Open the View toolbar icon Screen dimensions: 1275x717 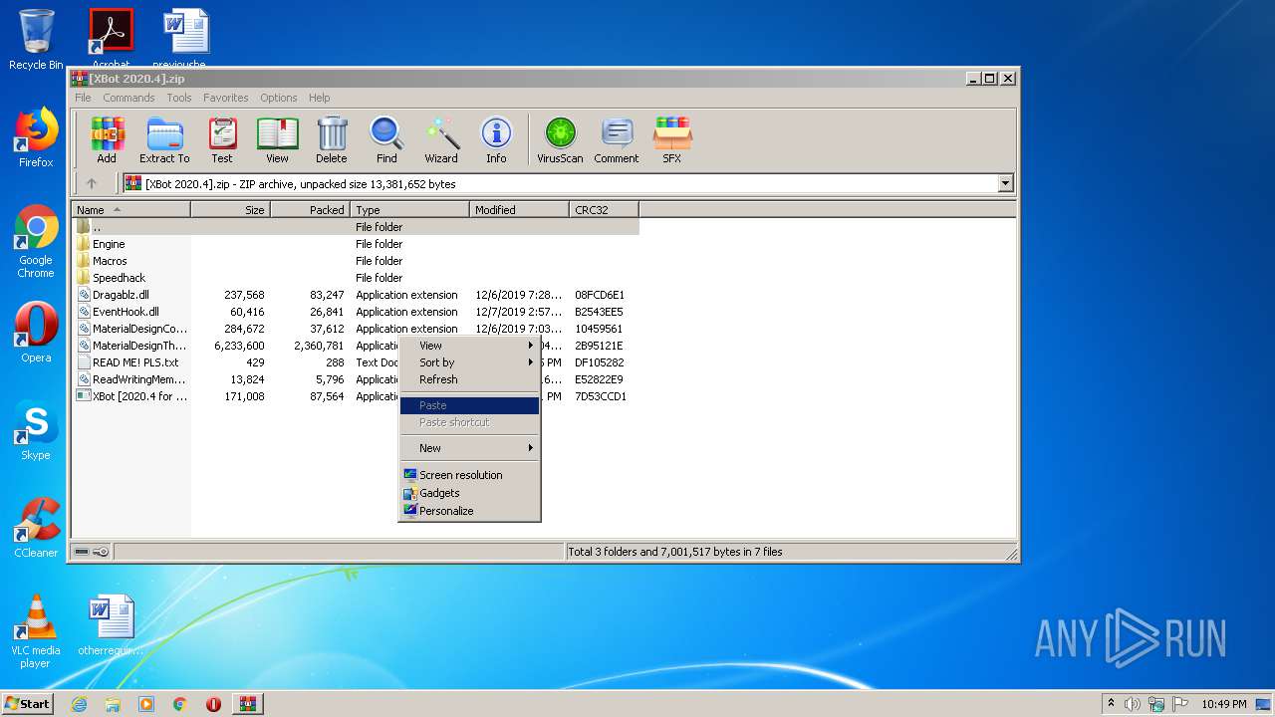click(x=277, y=139)
